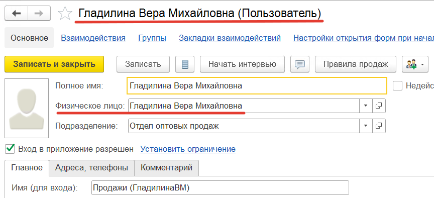Open Закладки взаимодействий link
Image resolution: width=434 pixels, height=198 pixels.
click(230, 38)
